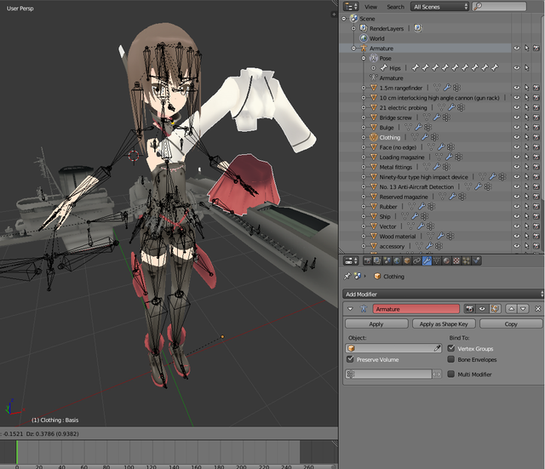Toggle modifier render camera icon

coord(469,308)
